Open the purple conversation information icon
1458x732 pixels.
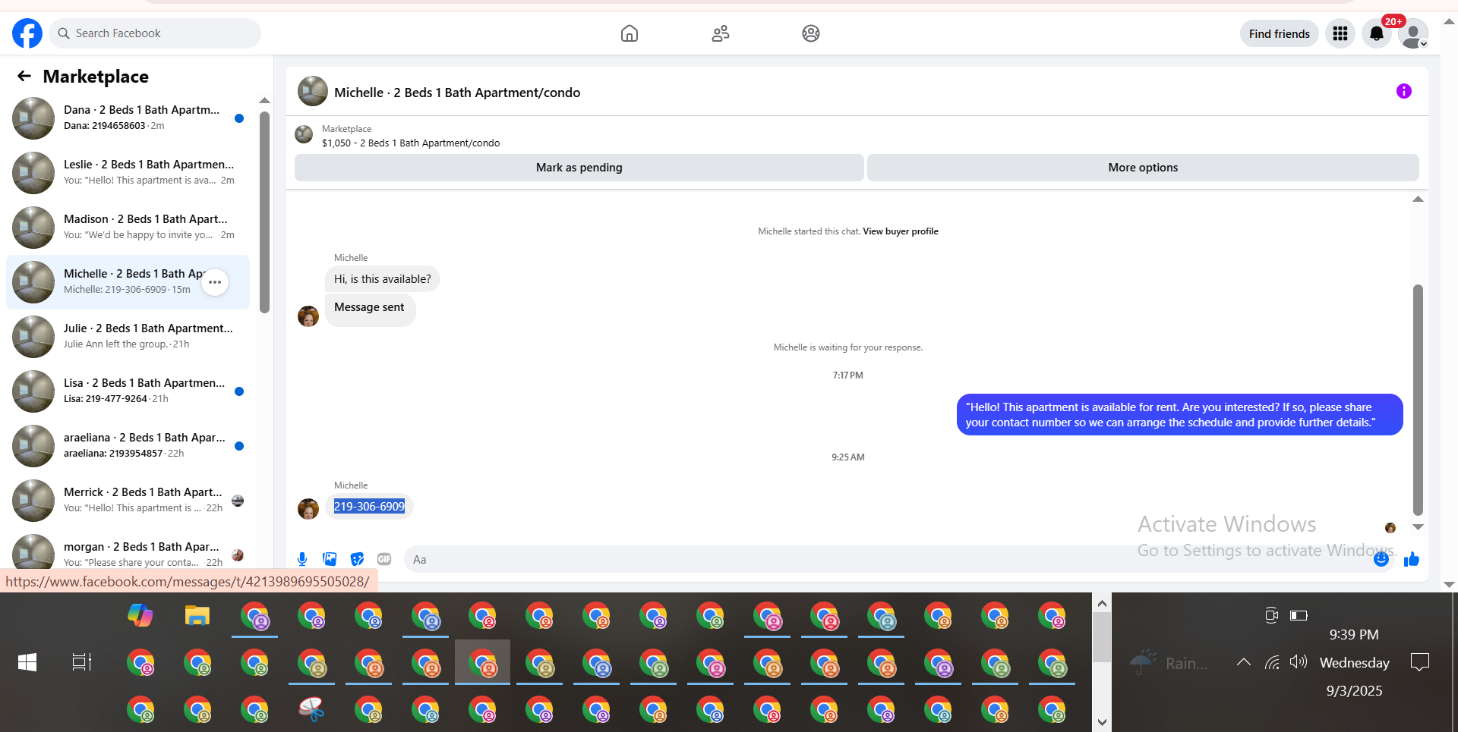click(1404, 91)
